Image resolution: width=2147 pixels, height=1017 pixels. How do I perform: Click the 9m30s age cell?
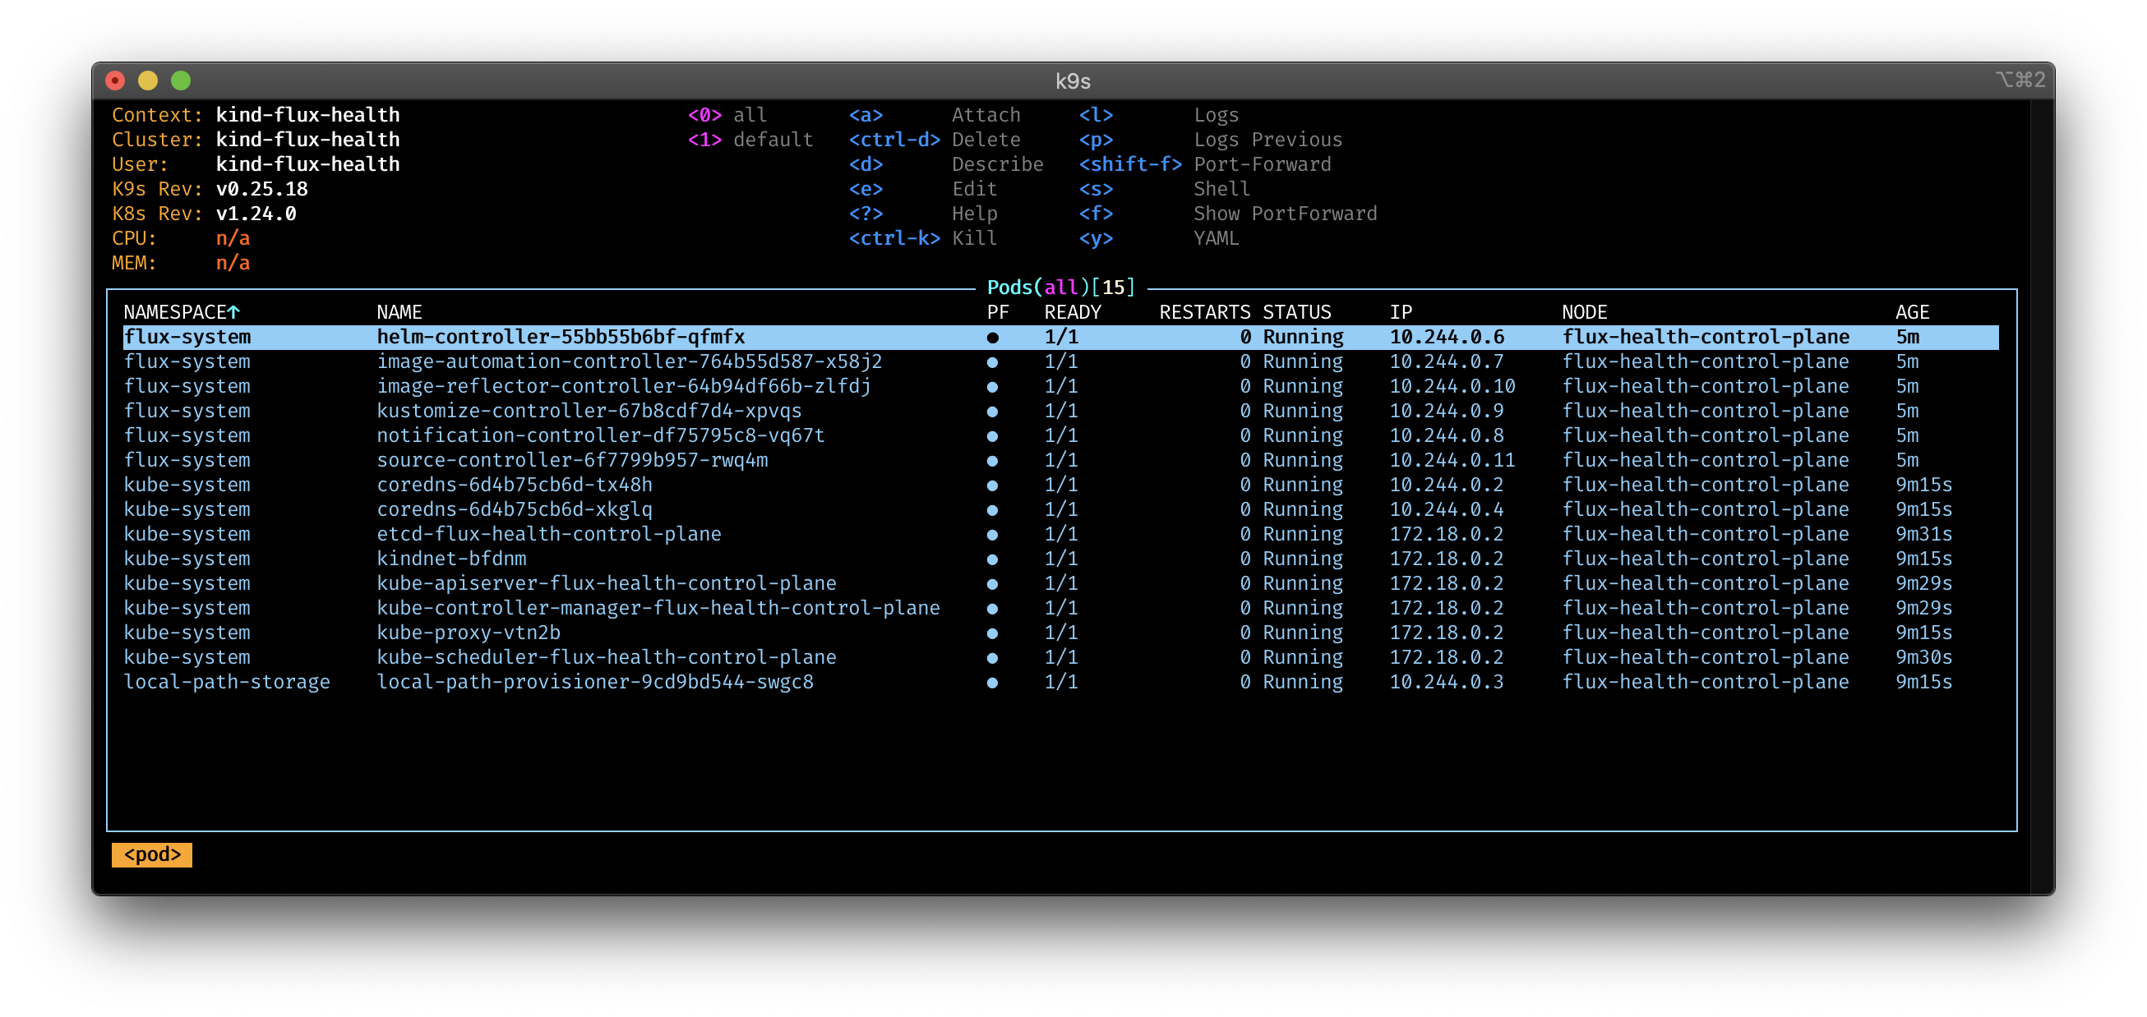point(1923,657)
